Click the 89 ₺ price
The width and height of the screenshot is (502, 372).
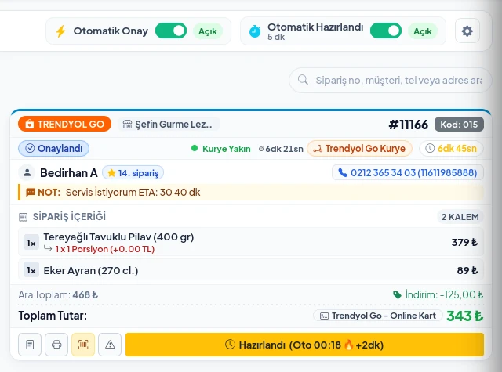tap(467, 271)
